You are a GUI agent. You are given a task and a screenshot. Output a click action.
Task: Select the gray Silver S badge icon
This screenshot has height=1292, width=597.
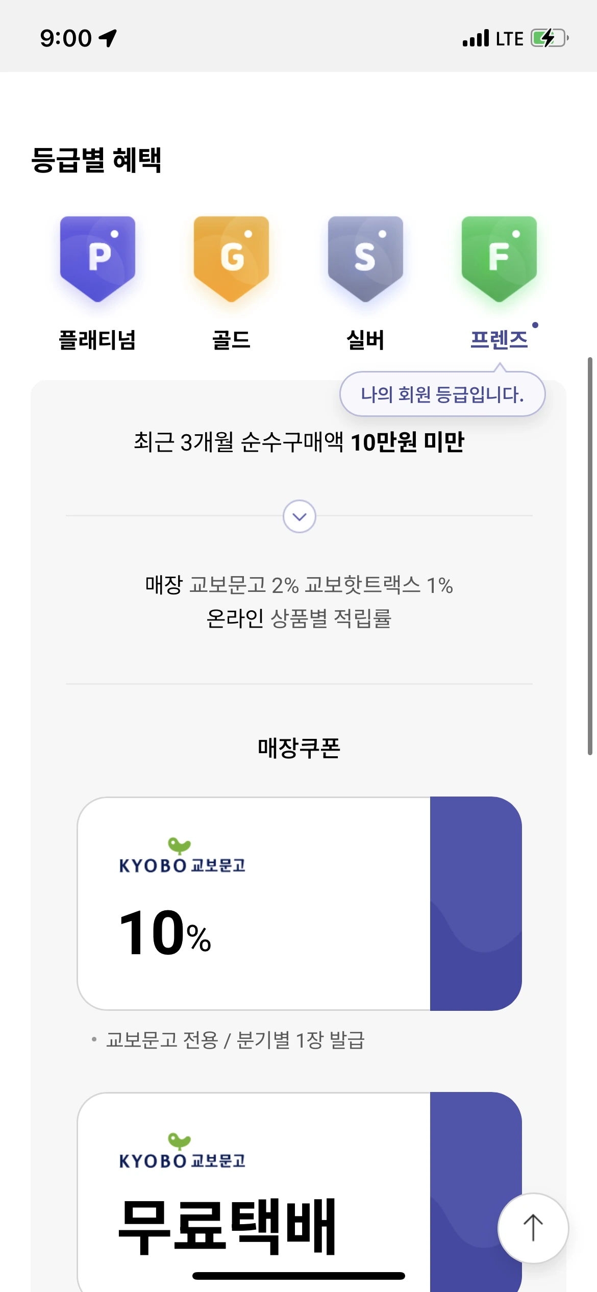click(365, 259)
